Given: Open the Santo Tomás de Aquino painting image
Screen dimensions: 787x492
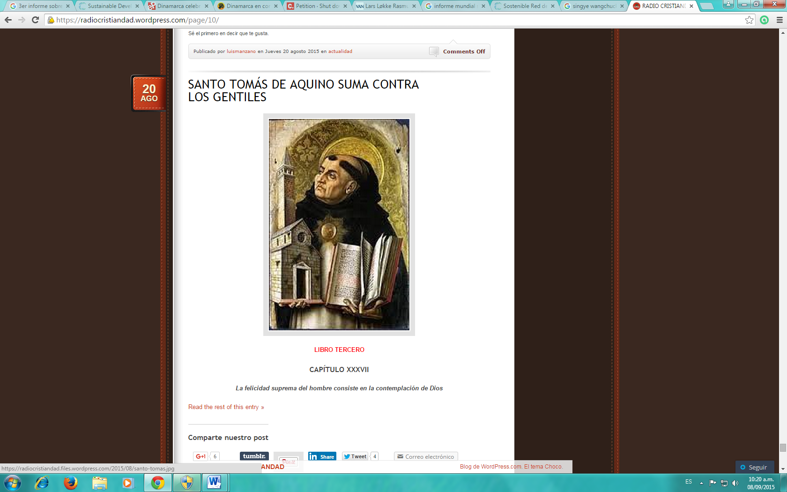Looking at the screenshot, I should coord(339,224).
